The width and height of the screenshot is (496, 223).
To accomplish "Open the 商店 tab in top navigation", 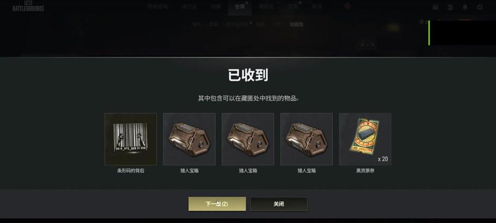I will (293, 7).
